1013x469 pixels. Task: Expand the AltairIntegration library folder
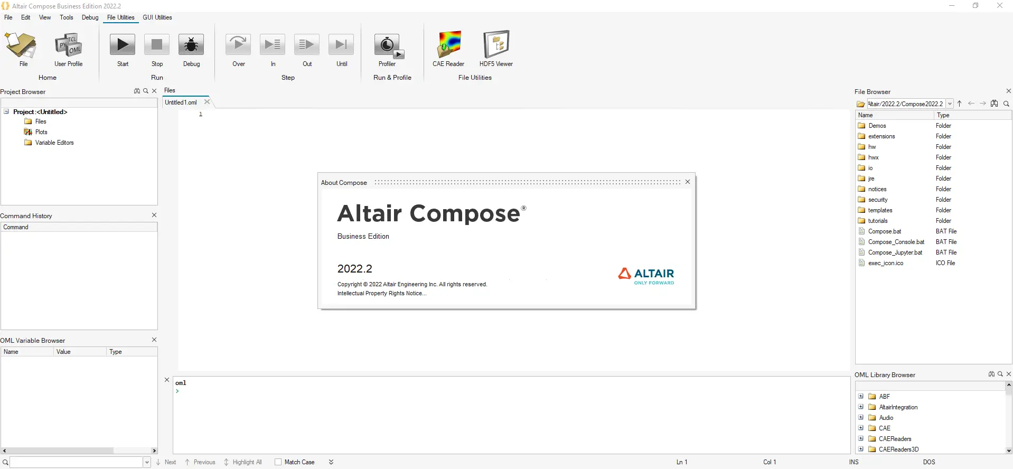[861, 407]
